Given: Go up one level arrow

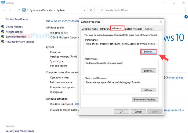Looking at the screenshot, I should point(19,10).
